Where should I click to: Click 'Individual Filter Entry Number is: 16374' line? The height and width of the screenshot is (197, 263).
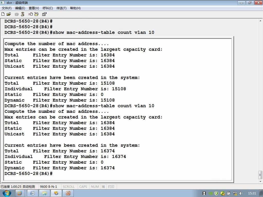pyautogui.click(x=65, y=157)
